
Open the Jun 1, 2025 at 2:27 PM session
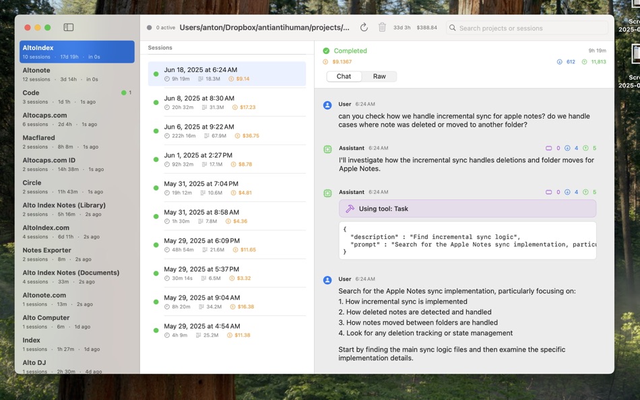point(227,160)
